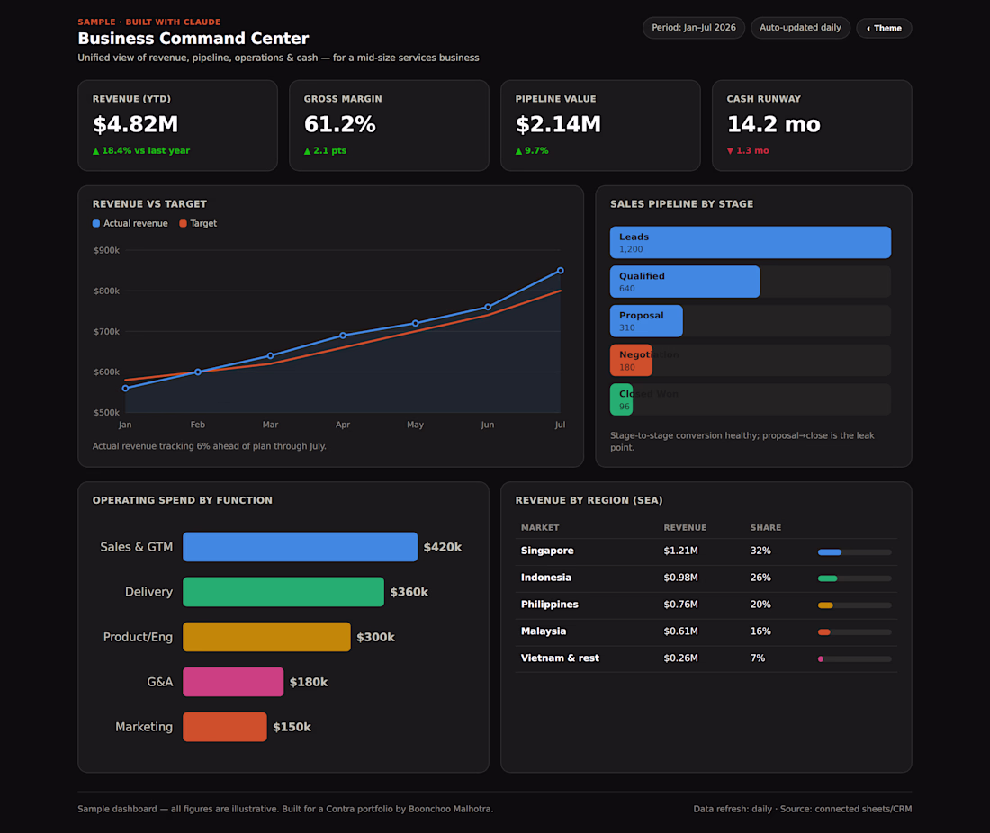Click the $0.26M revenue cell
This screenshot has width=990, height=833.
[680, 658]
